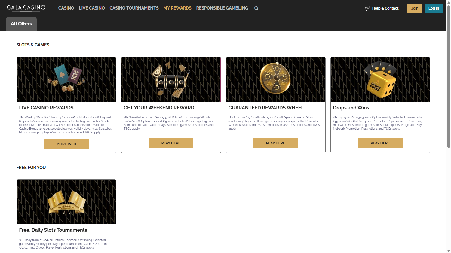
Task: Open Casino Tournaments page
Action: 134,8
